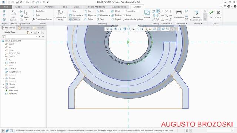Click the model tree search field
This screenshot has height=133, width=237.
pyautogui.click(x=21, y=37)
